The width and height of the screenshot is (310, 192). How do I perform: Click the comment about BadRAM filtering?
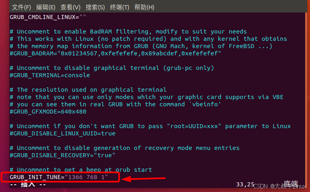(x=128, y=32)
